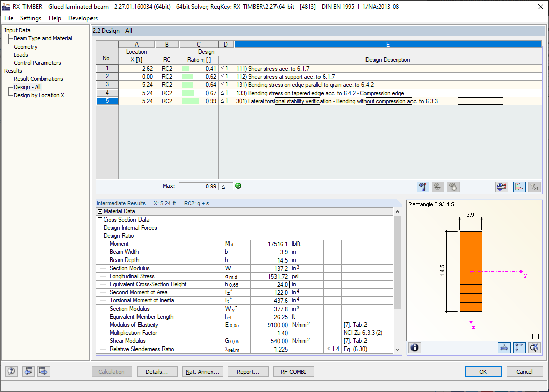
Task: Confirm with the OK button
Action: pos(483,372)
